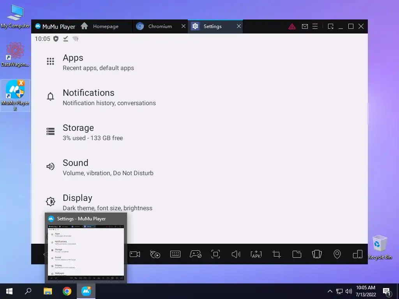Open the My Computer desktop icon
Viewport: 399px width, 299px height.
(x=15, y=16)
